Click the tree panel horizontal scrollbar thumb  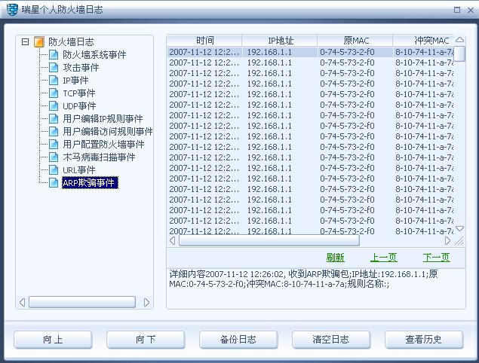[82, 302]
